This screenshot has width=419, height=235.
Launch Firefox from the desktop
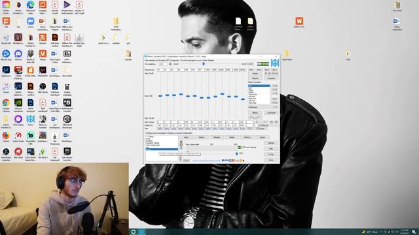(6, 137)
